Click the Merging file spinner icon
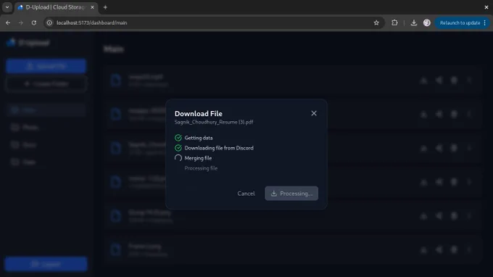 click(178, 158)
